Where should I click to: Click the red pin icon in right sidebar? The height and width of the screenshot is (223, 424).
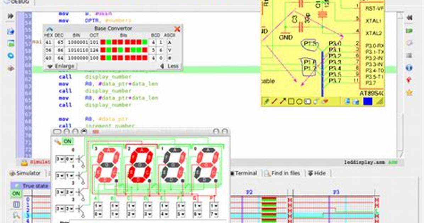click(x=409, y=80)
